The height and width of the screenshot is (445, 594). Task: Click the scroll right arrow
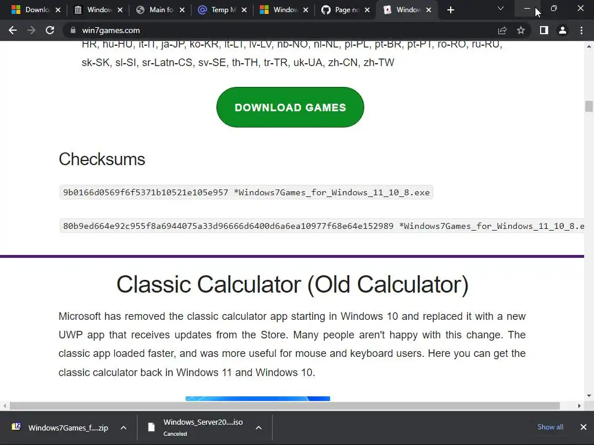[x=579, y=406]
